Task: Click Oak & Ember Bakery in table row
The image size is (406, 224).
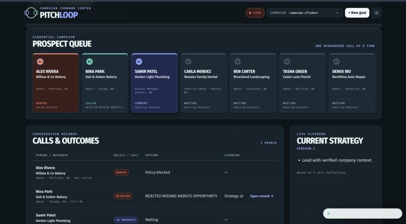Action: [51, 197]
